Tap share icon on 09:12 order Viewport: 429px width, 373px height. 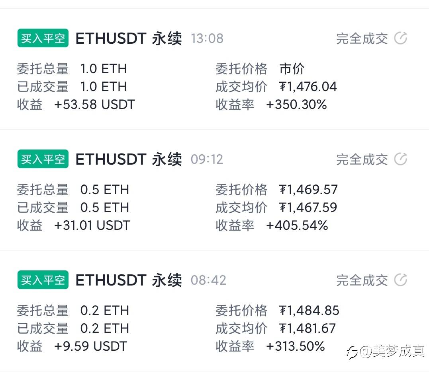click(400, 159)
